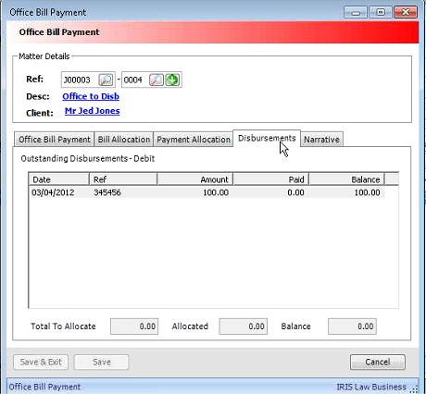Click the Allocated amount field
The image size is (426, 394).
(244, 326)
